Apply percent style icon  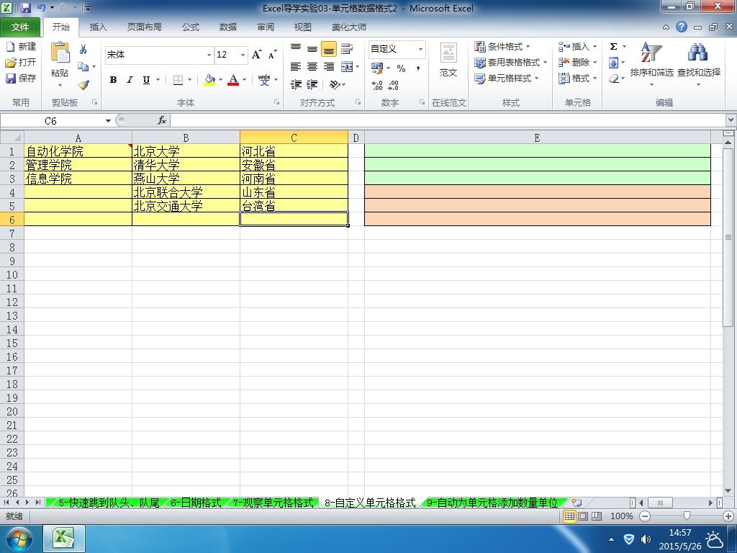[x=401, y=68]
